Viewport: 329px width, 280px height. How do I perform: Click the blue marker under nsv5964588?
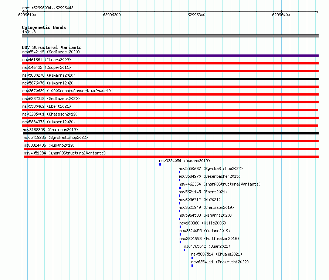click(179, 219)
